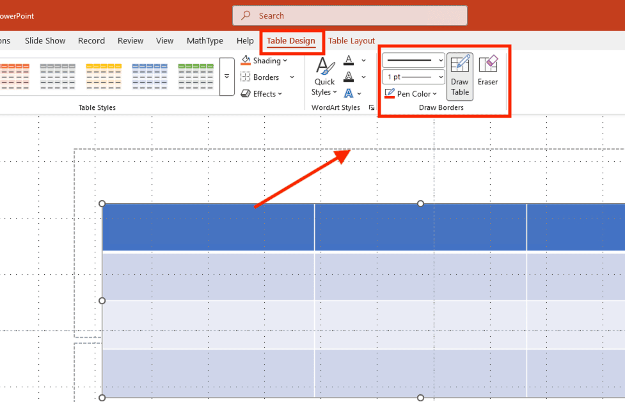Open the 1 pt Pen Weight dropdown
Image resolution: width=625 pixels, height=402 pixels.
coord(413,77)
